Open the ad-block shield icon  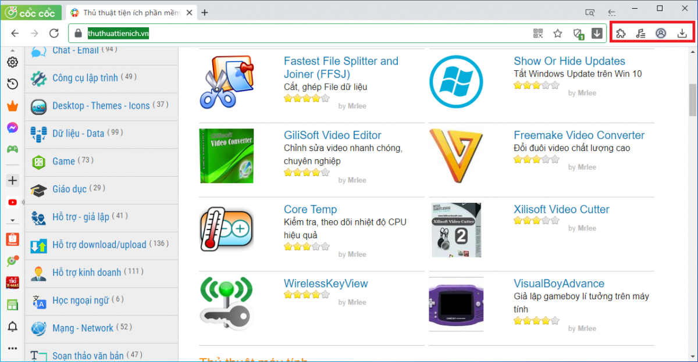pos(578,34)
